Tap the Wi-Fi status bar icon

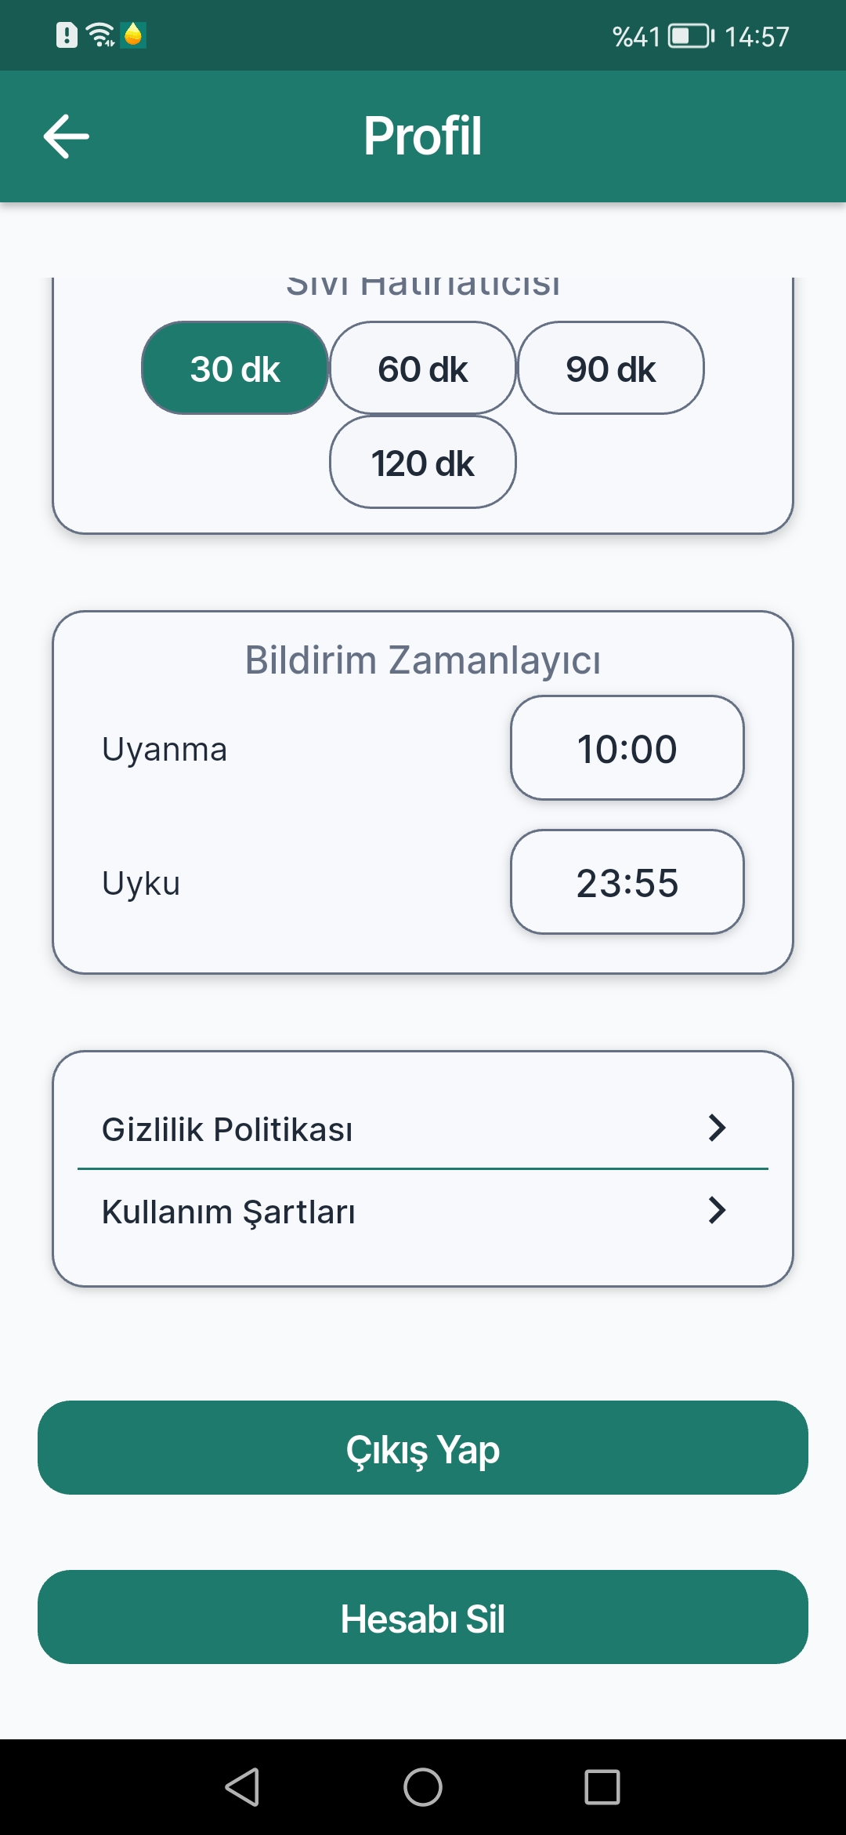click(100, 35)
